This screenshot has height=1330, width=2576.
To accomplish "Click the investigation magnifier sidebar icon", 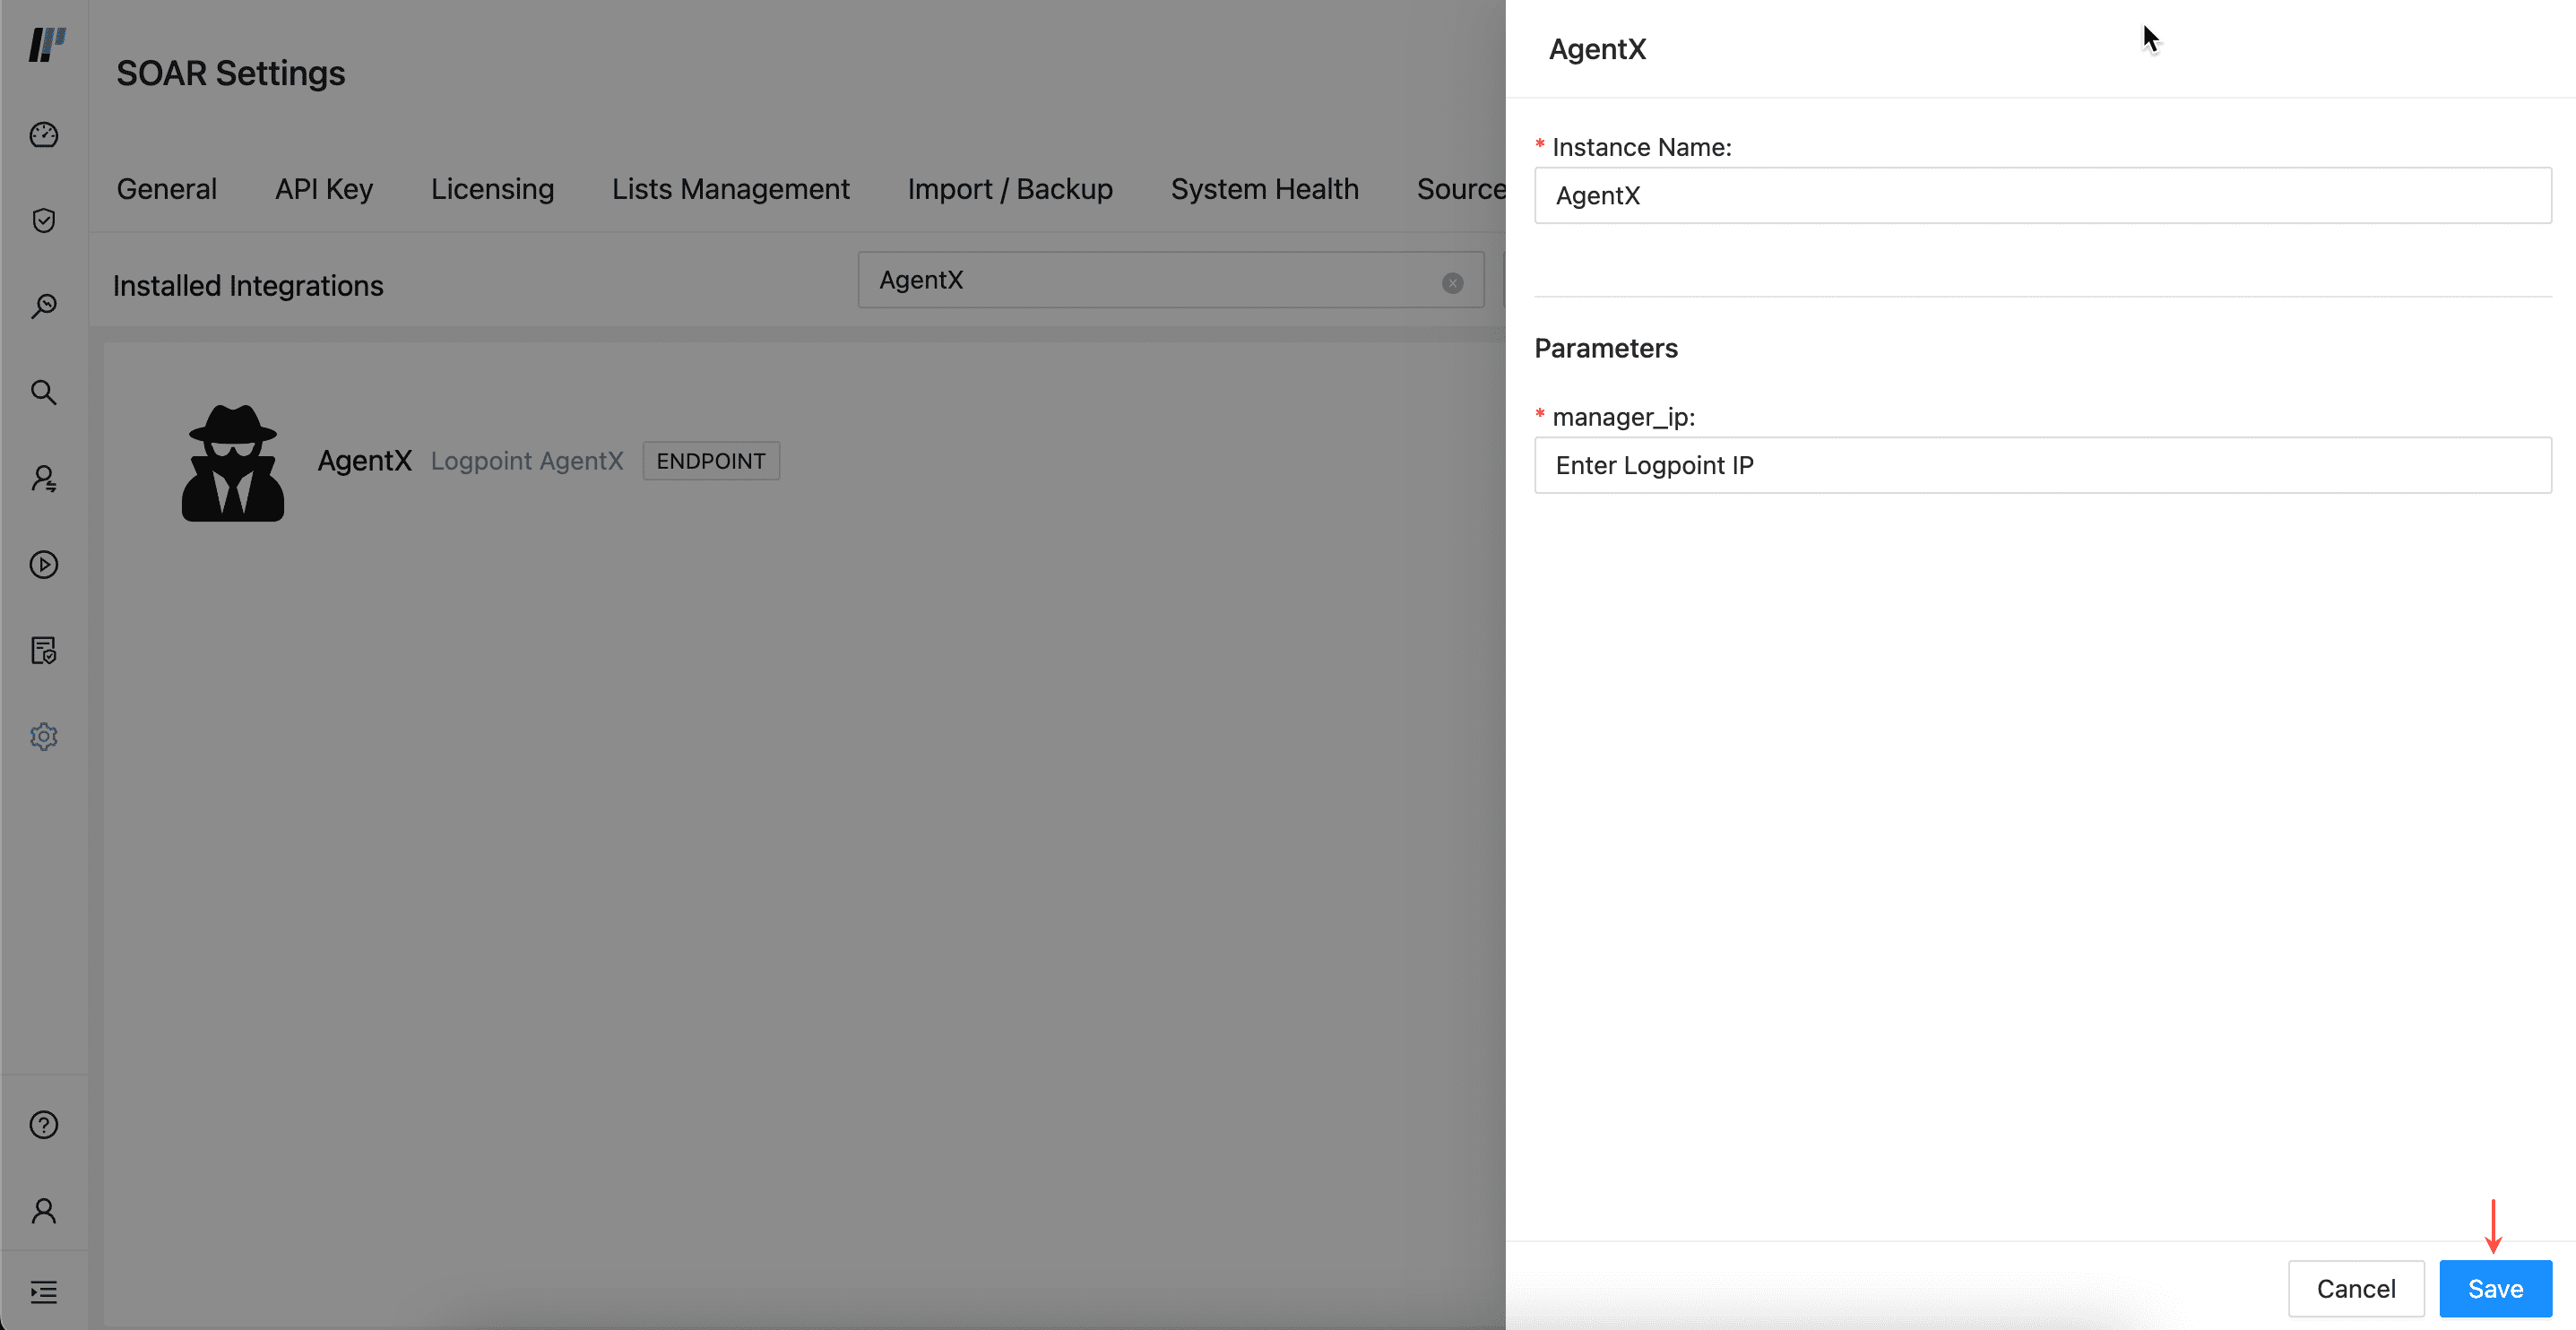I will [44, 306].
